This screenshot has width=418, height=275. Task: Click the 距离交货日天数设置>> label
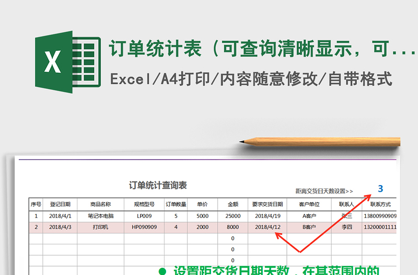[324, 191]
